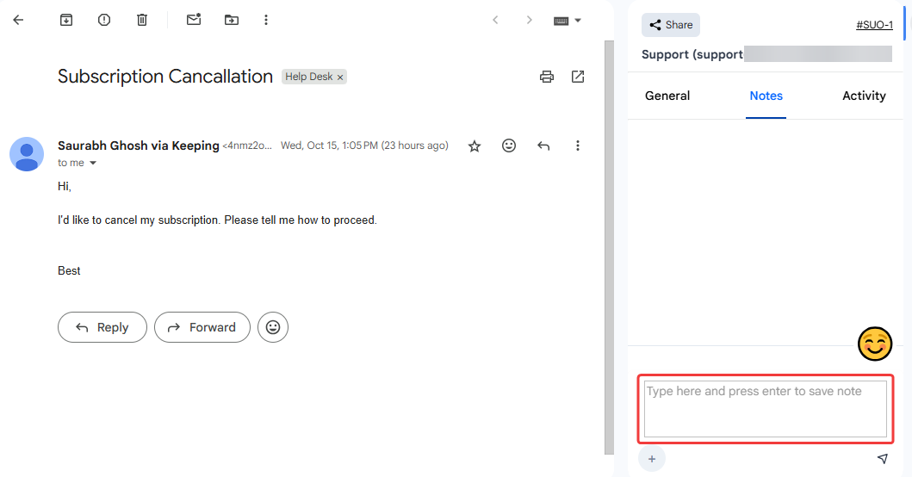This screenshot has width=912, height=477.
Task: Archive this email conversation
Action: point(66,20)
